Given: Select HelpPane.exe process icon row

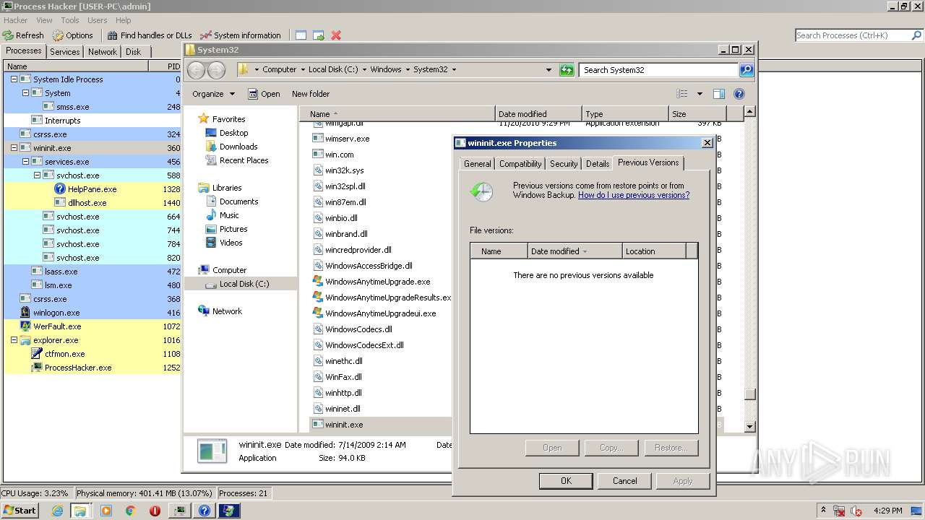Looking at the screenshot, I should click(x=92, y=189).
